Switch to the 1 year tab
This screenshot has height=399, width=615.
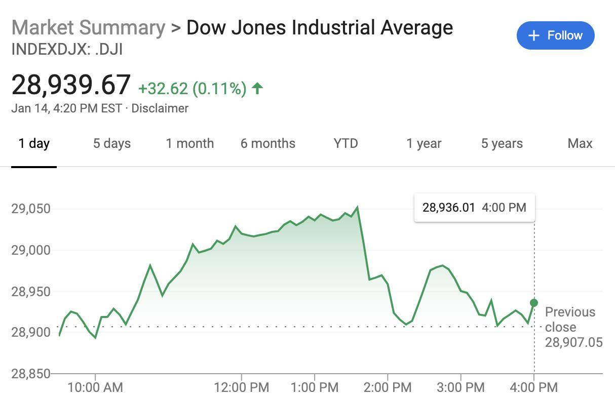424,144
